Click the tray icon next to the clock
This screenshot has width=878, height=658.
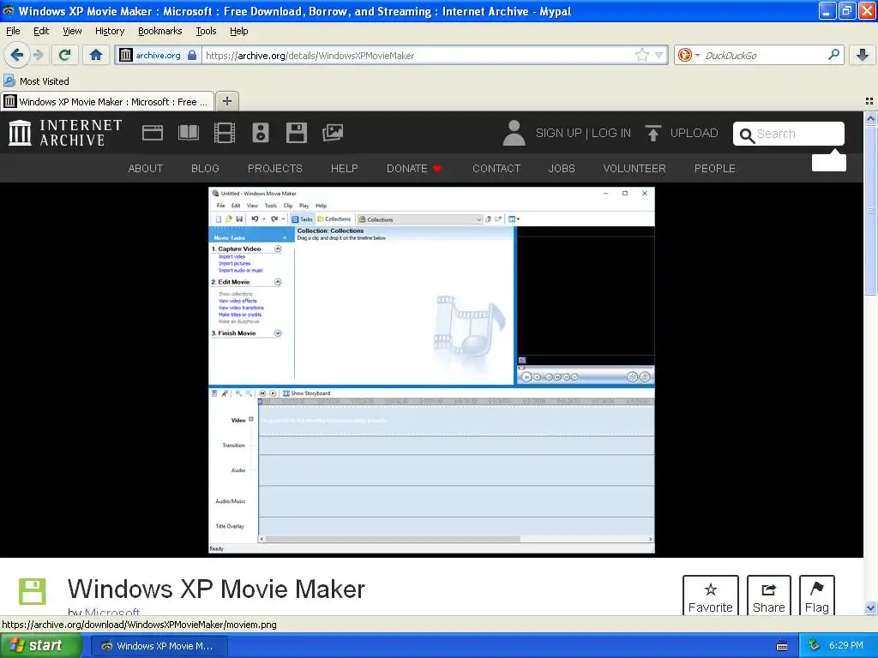[x=815, y=646]
